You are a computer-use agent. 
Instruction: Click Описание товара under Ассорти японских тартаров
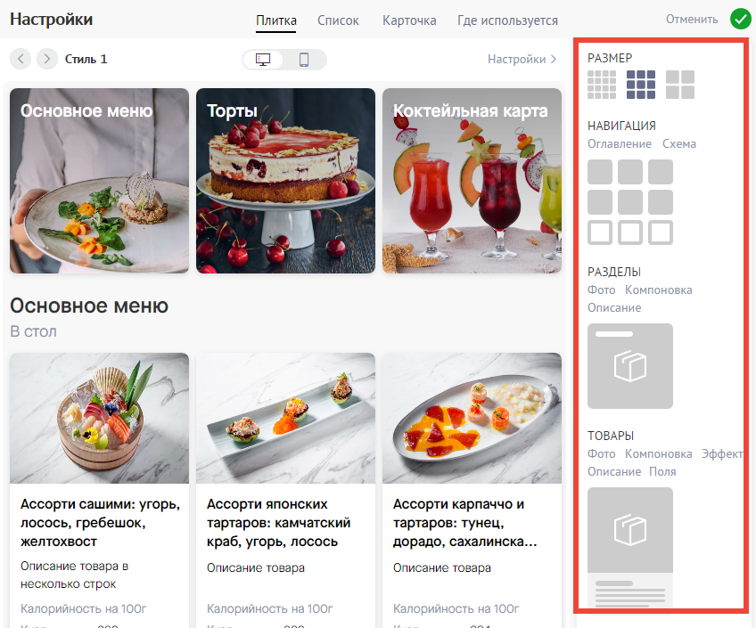click(x=256, y=567)
